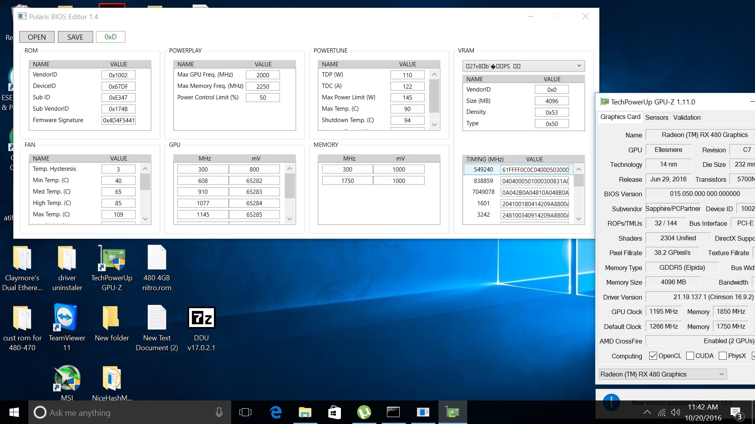Open the Windows Store taskbar icon
Screen dimensions: 755x424
coord(335,412)
